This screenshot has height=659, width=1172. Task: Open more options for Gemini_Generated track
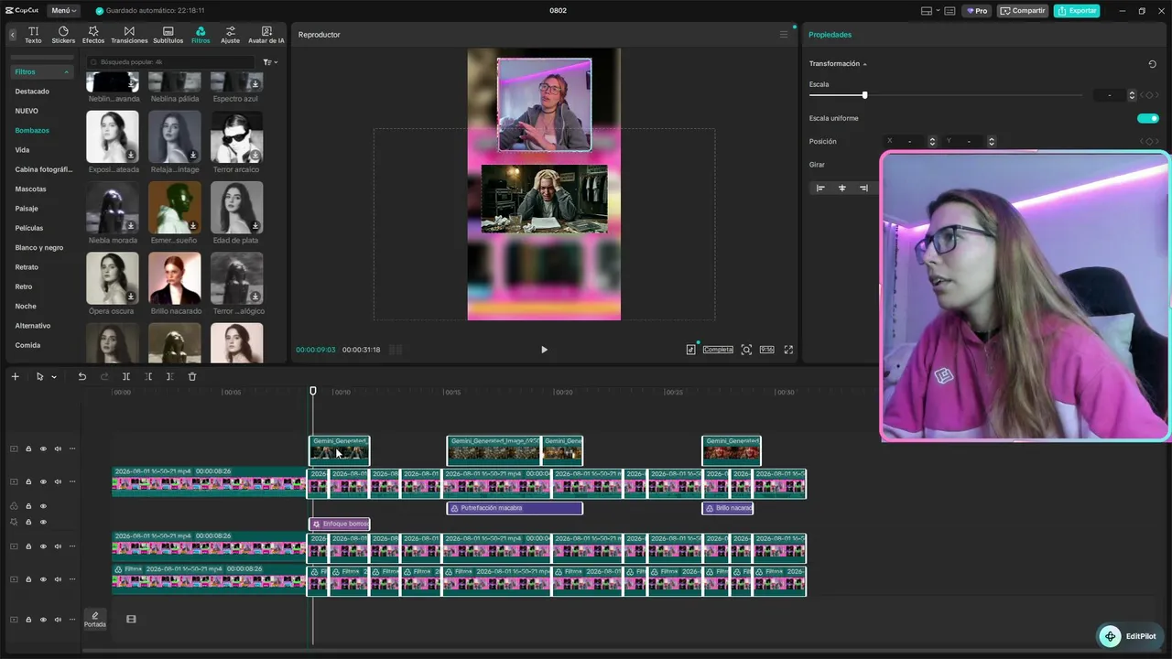[x=72, y=448]
